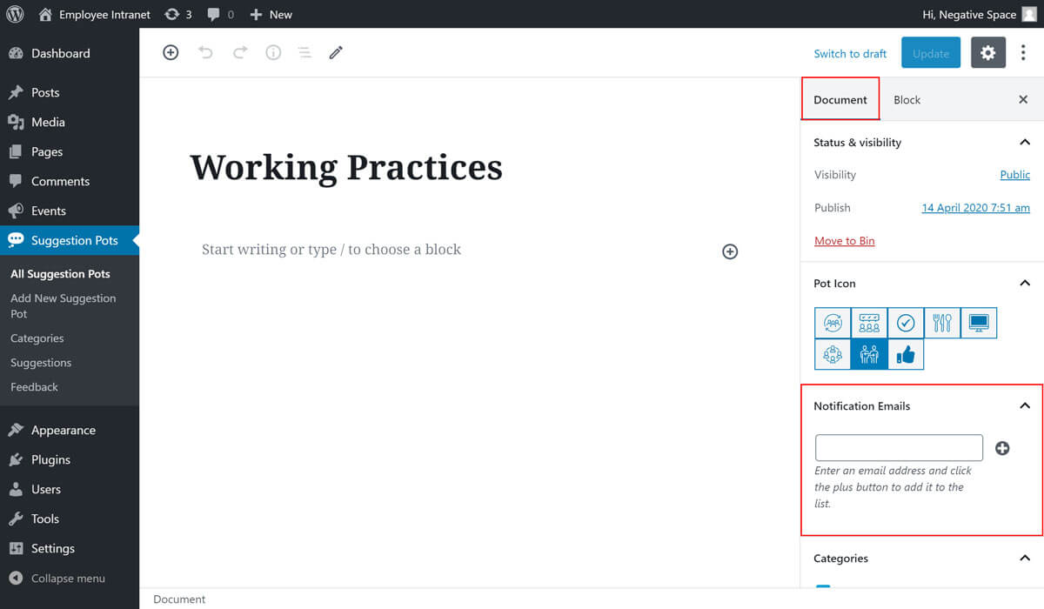Click the Switch to draft link
Viewport: 1044px width, 609px height.
pyautogui.click(x=850, y=54)
